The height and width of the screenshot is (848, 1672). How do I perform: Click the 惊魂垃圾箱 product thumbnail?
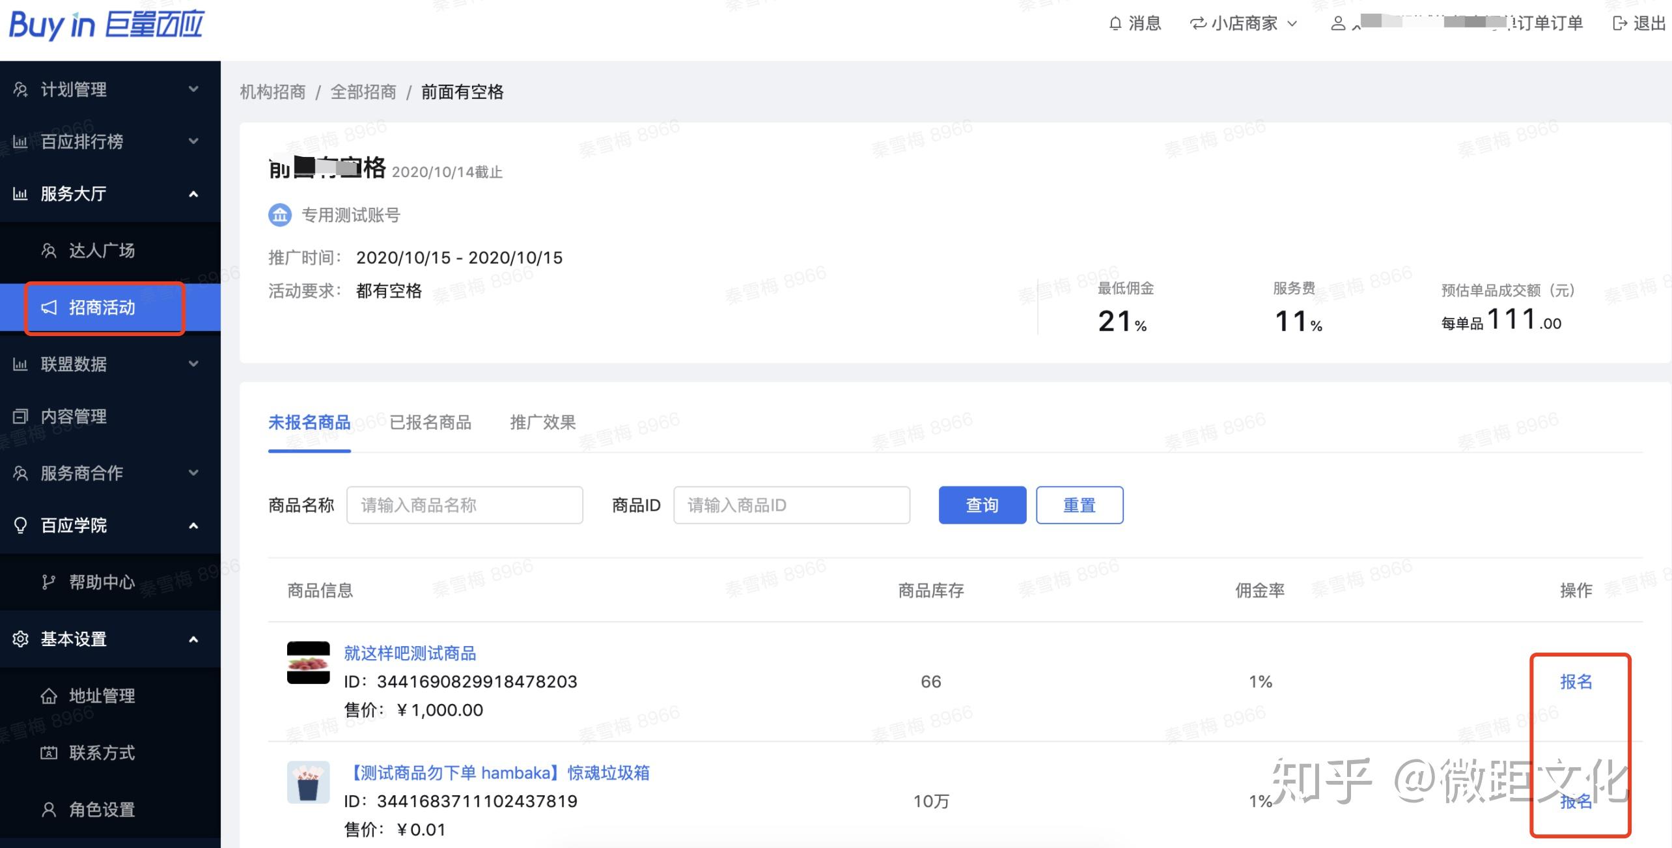pos(308,782)
